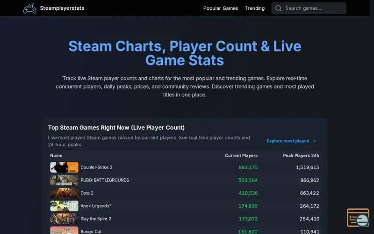374x234 pixels.
Task: Click the Counter-Strike 2 game name
Action: tap(96, 168)
